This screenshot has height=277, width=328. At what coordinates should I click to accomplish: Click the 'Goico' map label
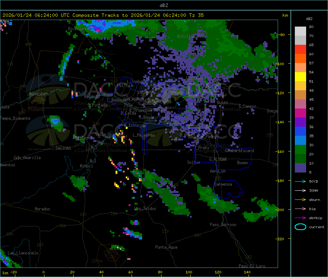(222, 103)
